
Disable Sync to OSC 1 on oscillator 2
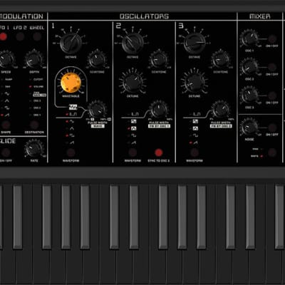(x=159, y=152)
